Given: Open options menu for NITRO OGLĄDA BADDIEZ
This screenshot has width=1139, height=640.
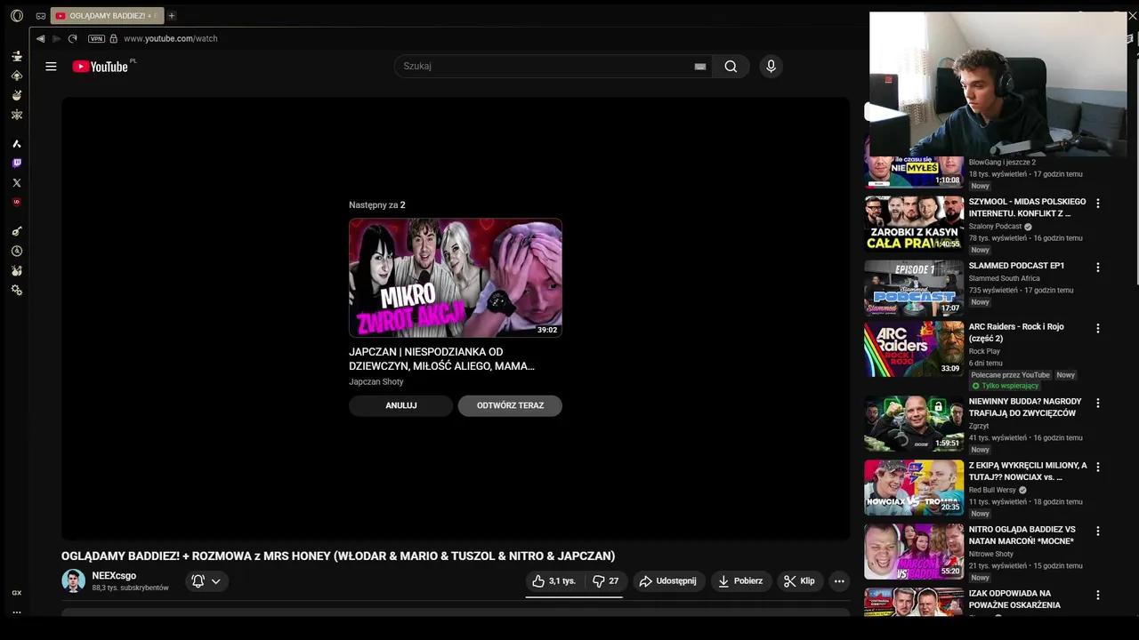Looking at the screenshot, I should click(1097, 532).
